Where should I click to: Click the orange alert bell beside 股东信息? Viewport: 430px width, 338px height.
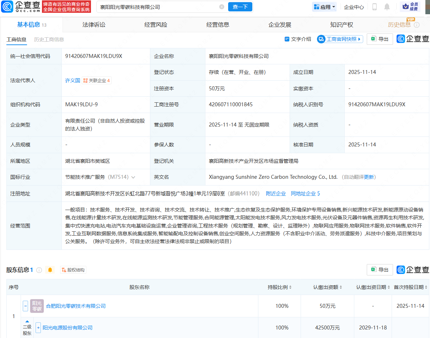point(50,270)
